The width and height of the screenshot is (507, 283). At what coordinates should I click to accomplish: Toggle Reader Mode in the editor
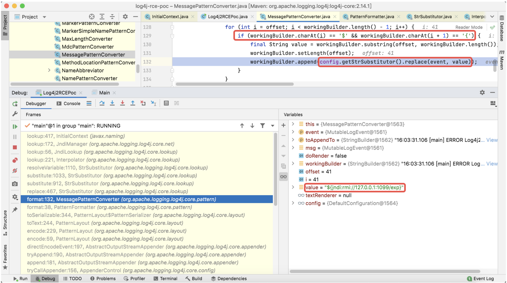(469, 27)
